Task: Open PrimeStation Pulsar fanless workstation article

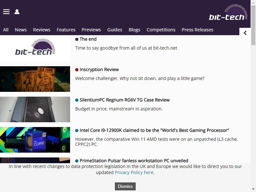Action: coord(134,161)
